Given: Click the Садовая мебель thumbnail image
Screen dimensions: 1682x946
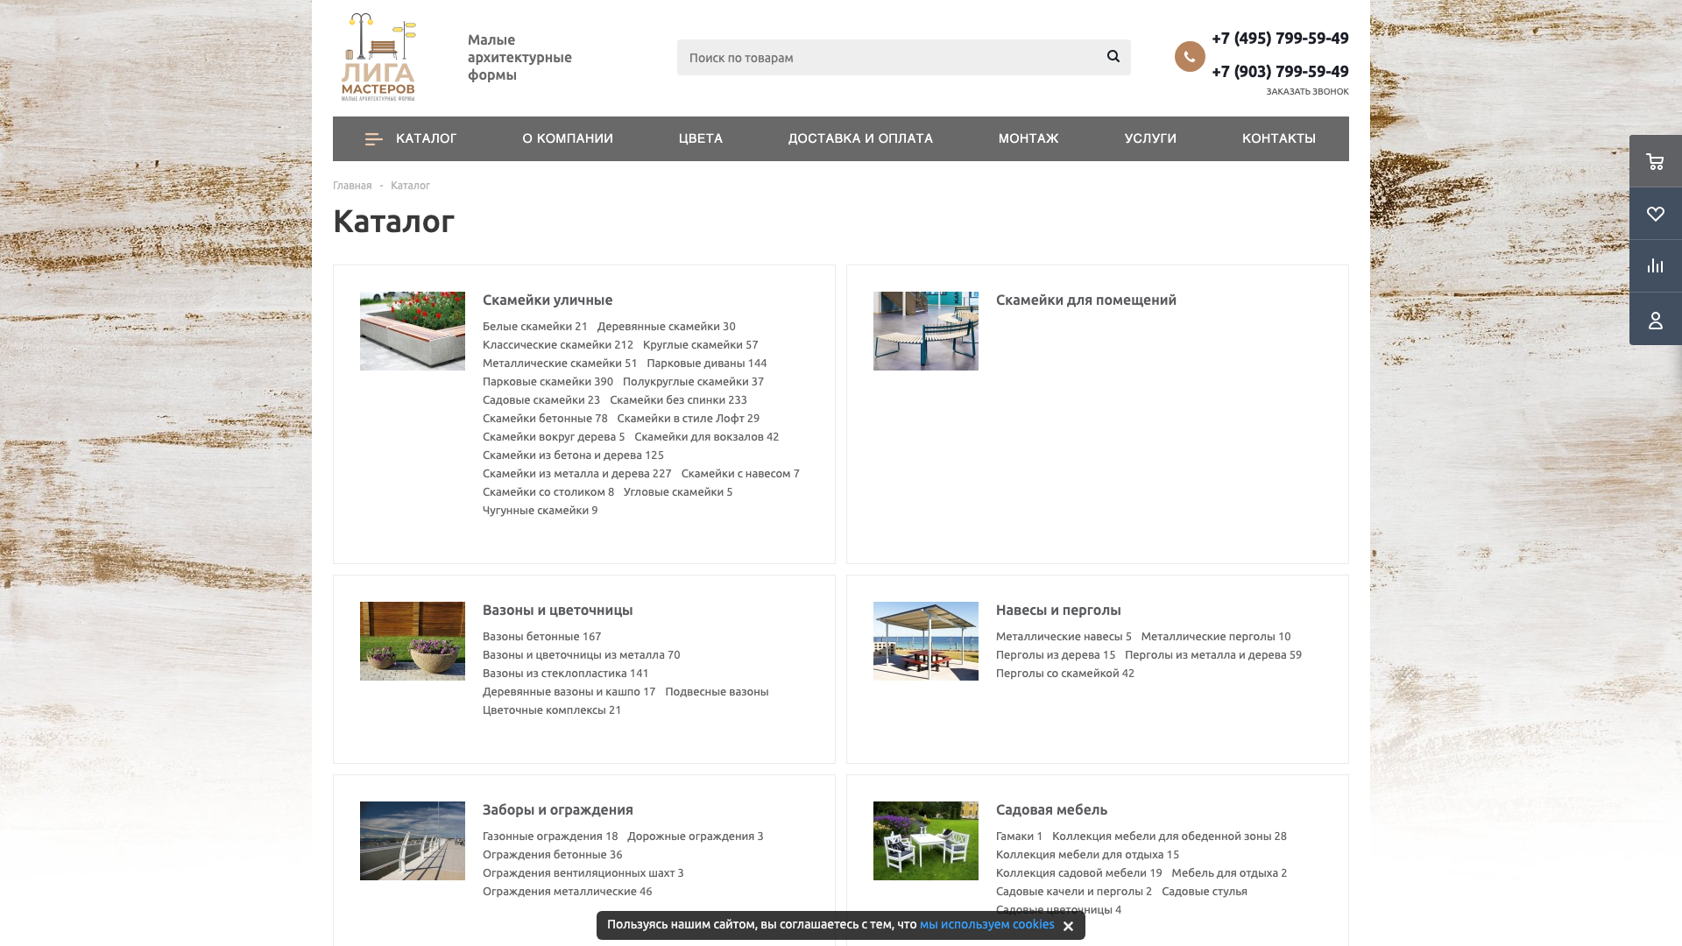Looking at the screenshot, I should 926,841.
